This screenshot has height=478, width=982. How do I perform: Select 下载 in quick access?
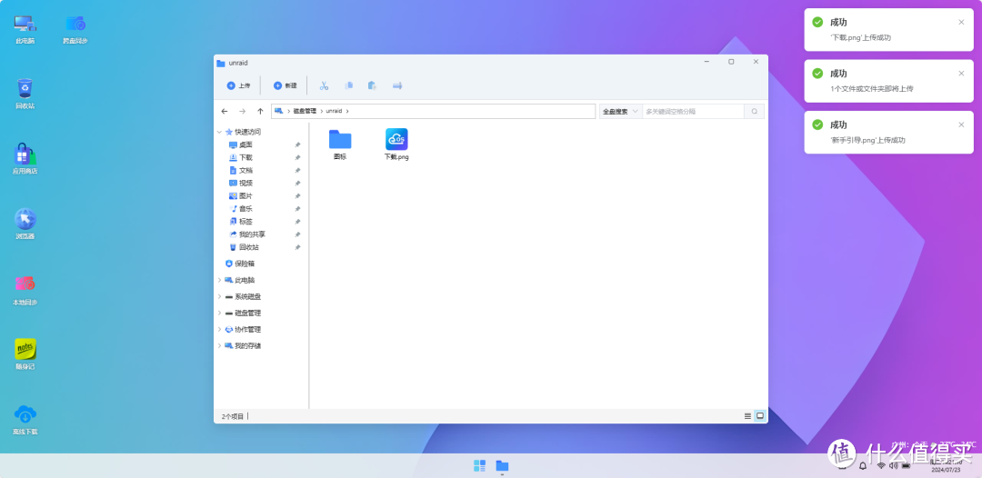(240, 157)
